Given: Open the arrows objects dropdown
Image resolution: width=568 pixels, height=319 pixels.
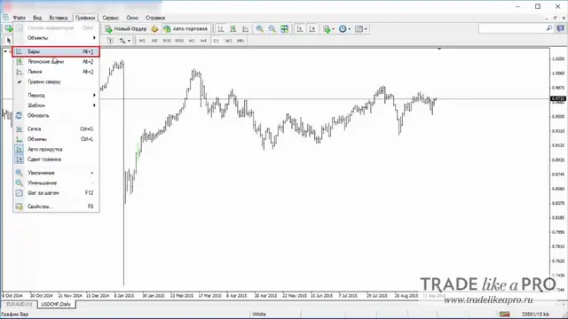Looking at the screenshot, I should (x=124, y=41).
